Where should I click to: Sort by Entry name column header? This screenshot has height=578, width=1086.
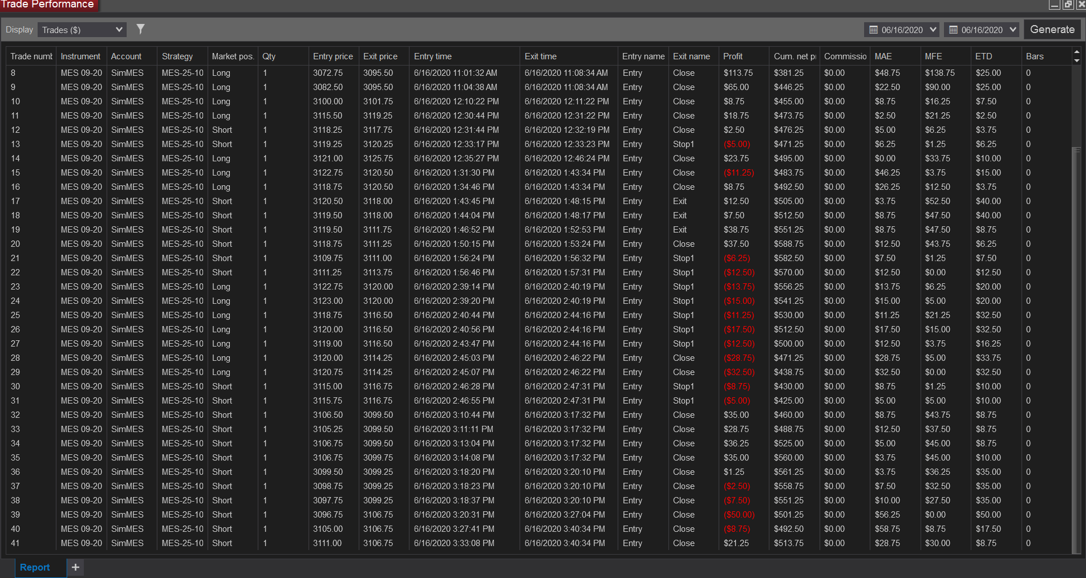coord(643,56)
